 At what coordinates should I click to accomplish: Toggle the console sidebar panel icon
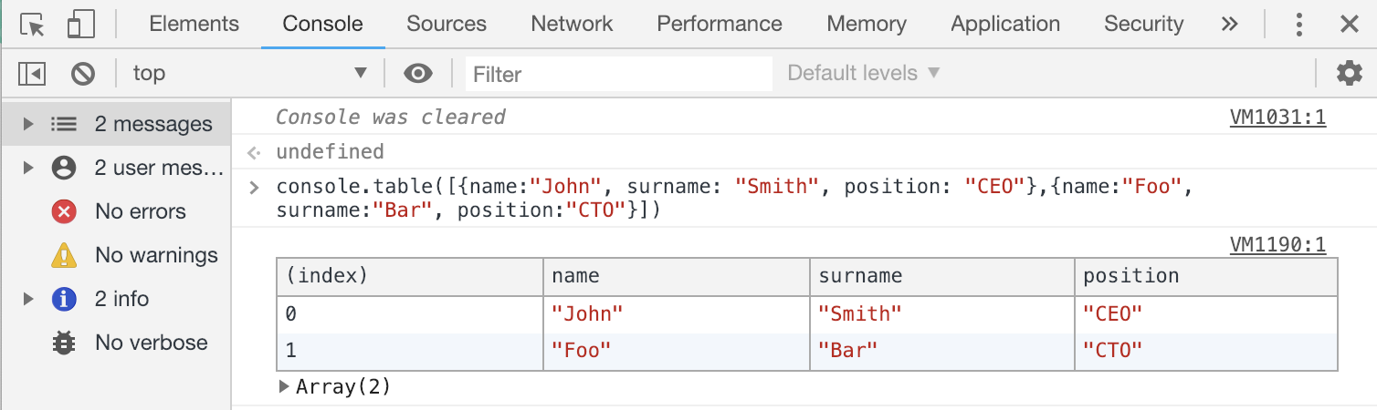coord(32,74)
